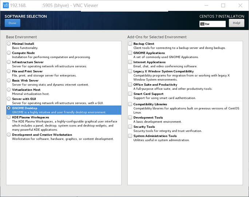
Task: Maximize the VNC Viewer window
Action: tap(223, 5)
